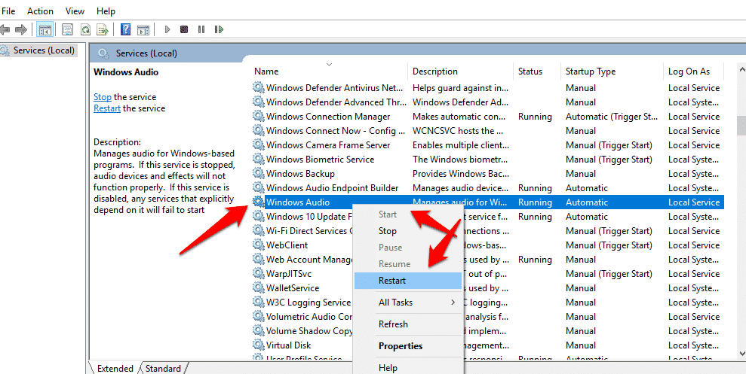
Task: Toggle Show/Hide Action Pane toolbar icon
Action: 143,29
